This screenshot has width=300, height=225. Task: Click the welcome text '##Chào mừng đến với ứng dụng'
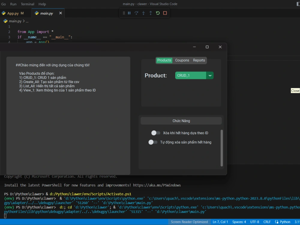[x=52, y=65]
